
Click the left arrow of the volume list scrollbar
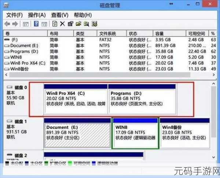(x=6, y=75)
